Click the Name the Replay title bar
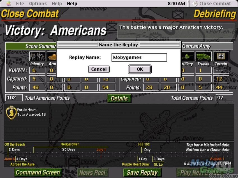 119,45
